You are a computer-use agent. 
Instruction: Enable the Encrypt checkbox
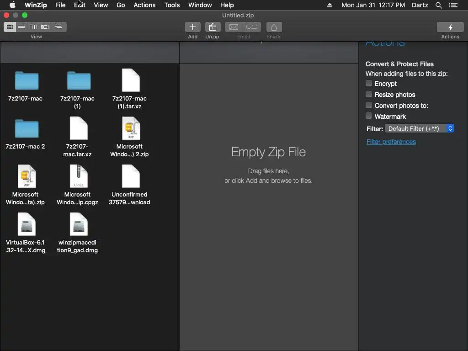click(x=369, y=83)
